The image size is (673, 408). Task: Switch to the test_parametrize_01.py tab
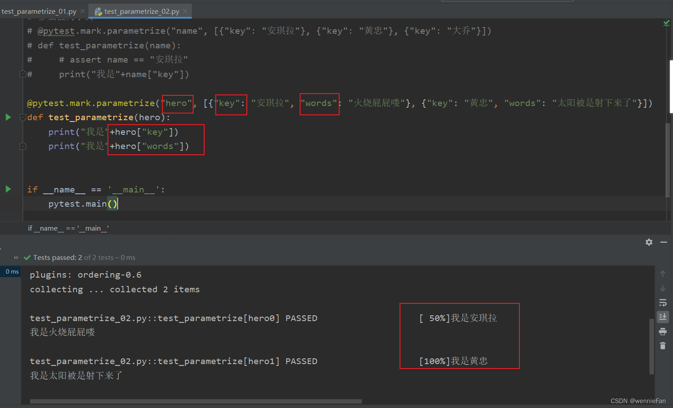coord(39,12)
